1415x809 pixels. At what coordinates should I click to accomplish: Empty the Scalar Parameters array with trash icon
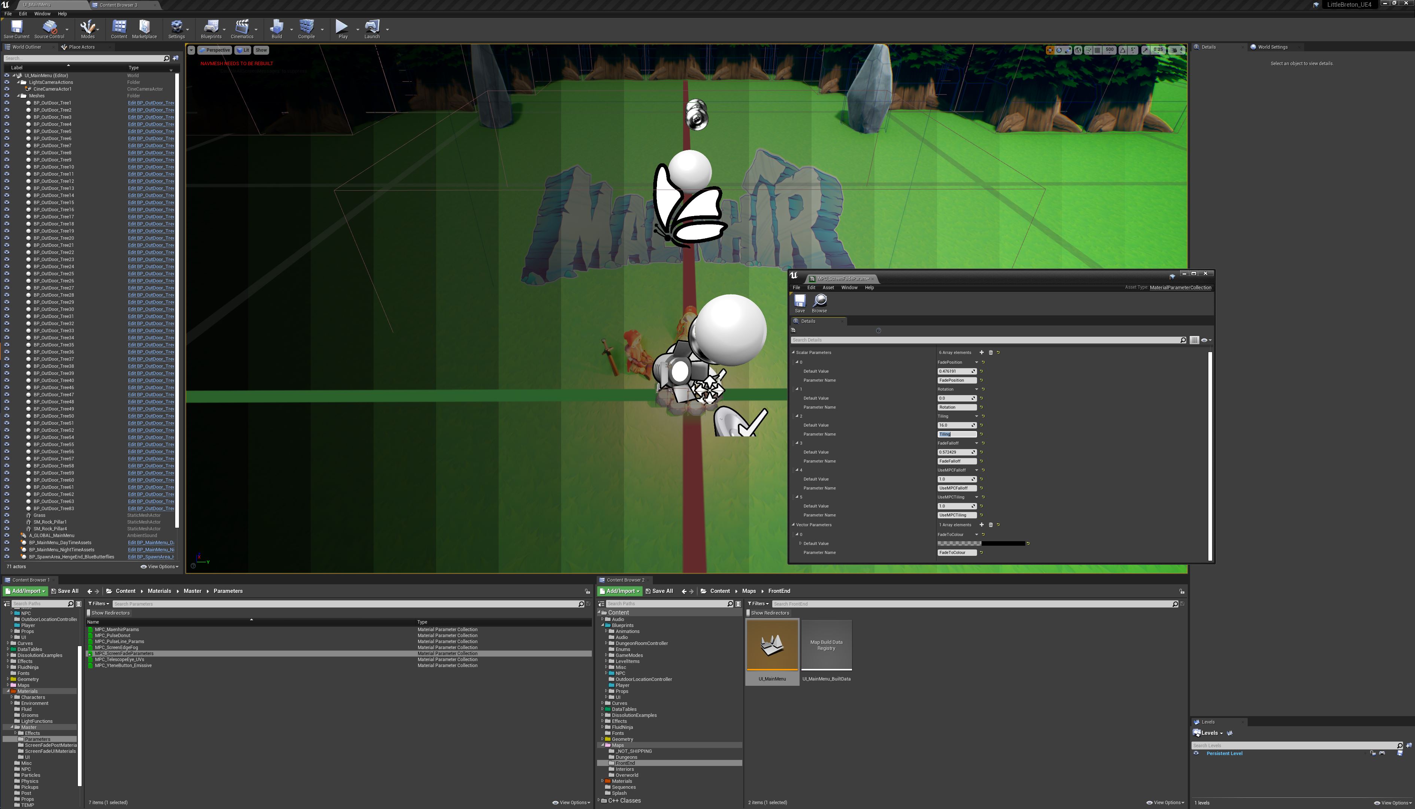click(991, 352)
